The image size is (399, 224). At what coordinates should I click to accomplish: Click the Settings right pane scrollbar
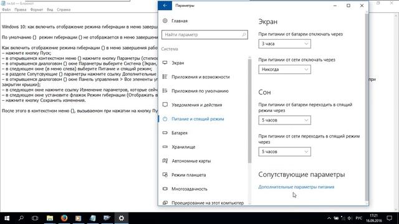(367, 106)
